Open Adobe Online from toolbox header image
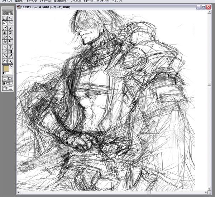The width and height of the screenshot is (215, 197). click(8, 13)
